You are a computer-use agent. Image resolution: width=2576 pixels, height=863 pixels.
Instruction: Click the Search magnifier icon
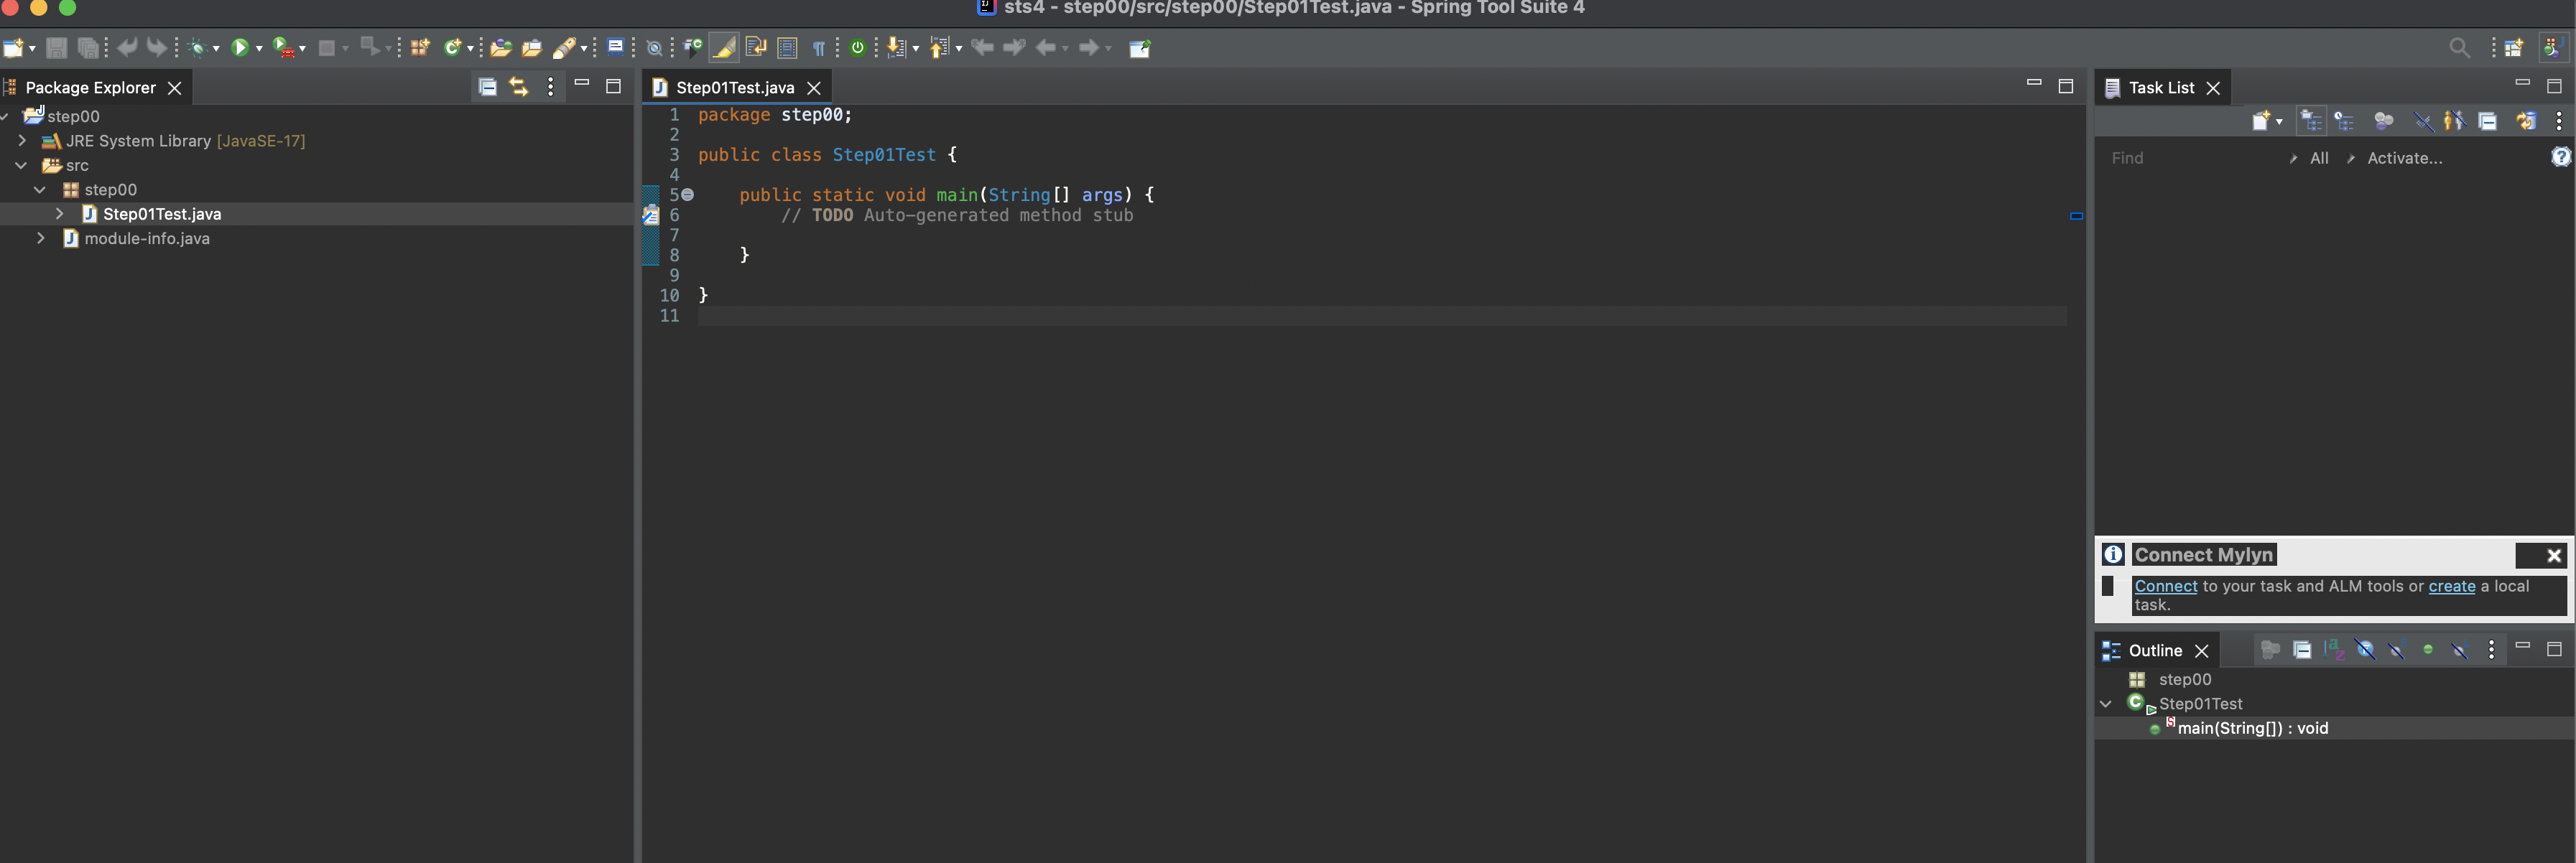click(x=2459, y=47)
